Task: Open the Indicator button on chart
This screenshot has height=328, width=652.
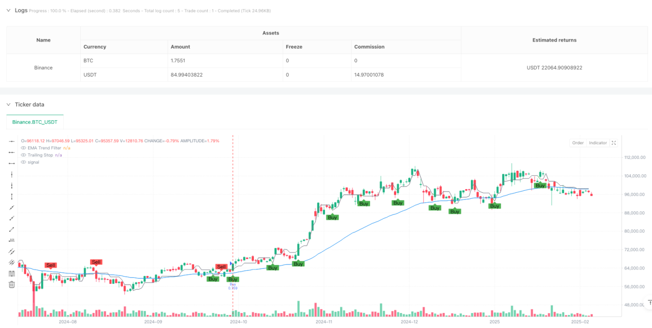Action: pos(598,143)
